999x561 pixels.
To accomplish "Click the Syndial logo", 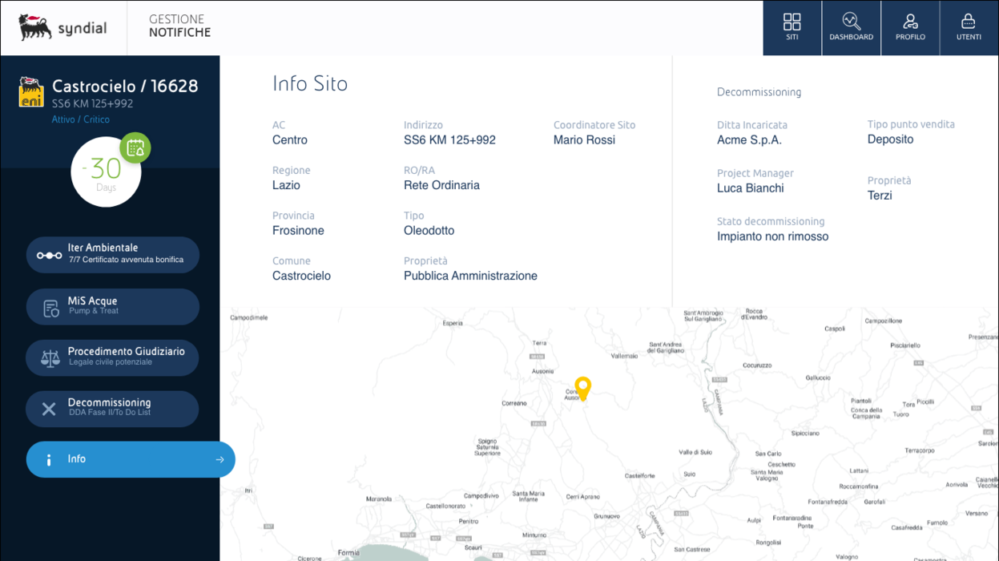I will point(62,28).
